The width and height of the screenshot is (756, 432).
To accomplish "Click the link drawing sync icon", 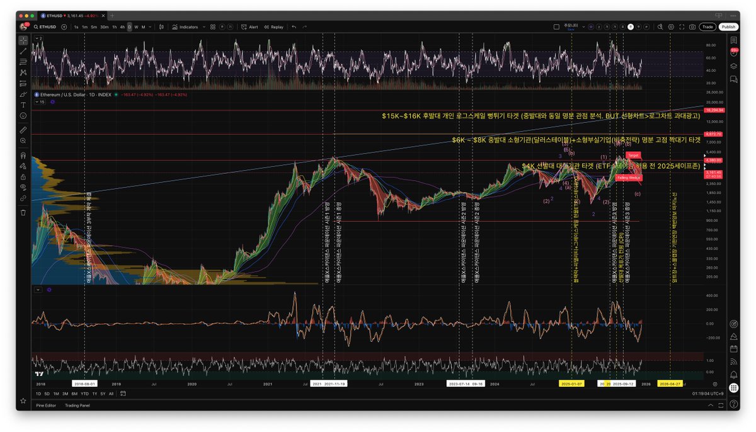I will click(x=23, y=198).
